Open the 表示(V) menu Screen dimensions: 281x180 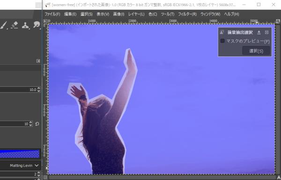click(x=103, y=14)
